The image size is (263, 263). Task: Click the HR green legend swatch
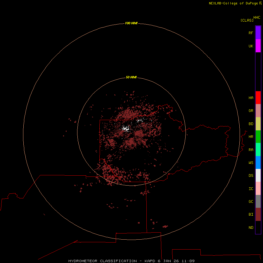pos(258,137)
